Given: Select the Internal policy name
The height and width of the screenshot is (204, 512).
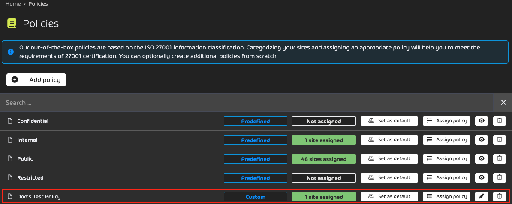Looking at the screenshot, I should pos(27,140).
